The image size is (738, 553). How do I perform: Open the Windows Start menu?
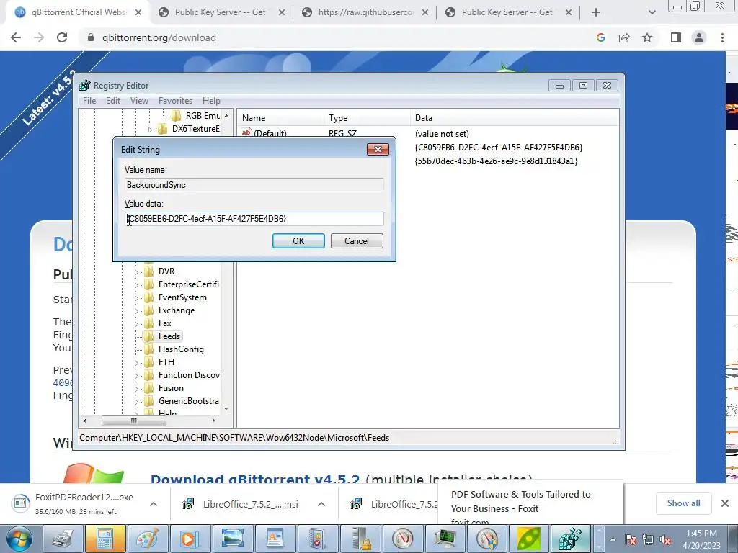point(17,539)
